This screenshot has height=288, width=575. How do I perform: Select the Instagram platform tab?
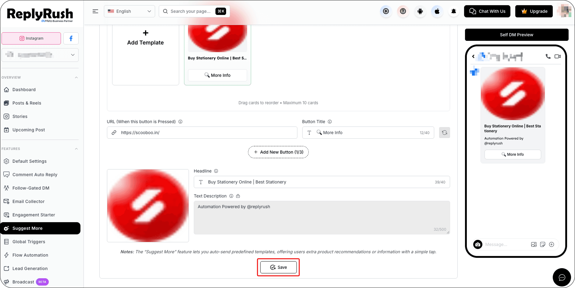pos(31,38)
